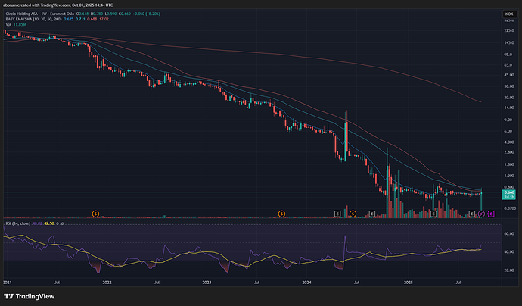Select the 2024 label on the time axis
Viewport: 522px width, 306px height.
pyautogui.click(x=307, y=280)
